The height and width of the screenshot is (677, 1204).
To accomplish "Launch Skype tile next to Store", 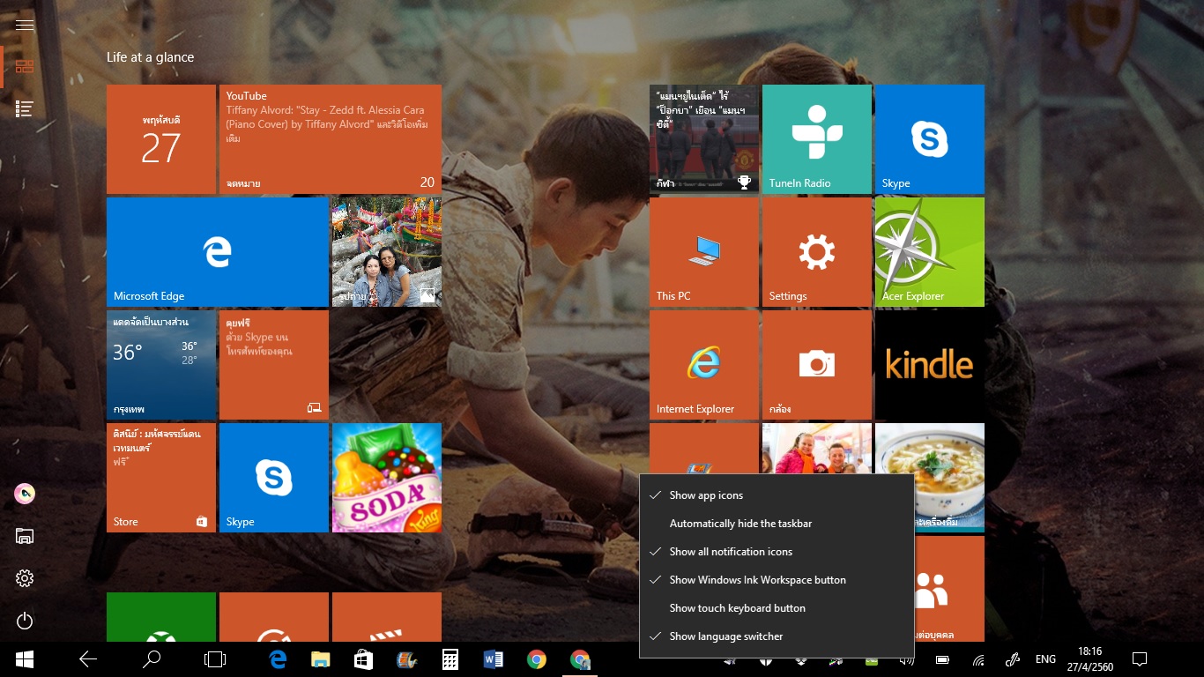I will tap(274, 478).
